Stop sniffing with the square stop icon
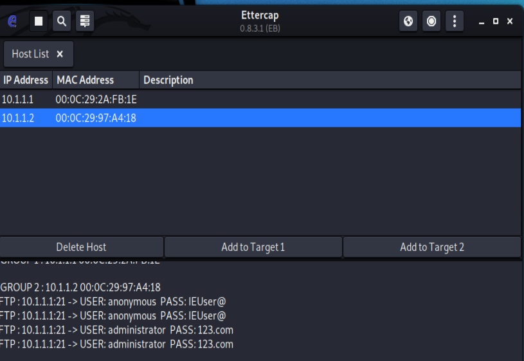Screen dimensions: 524x361 39,21
